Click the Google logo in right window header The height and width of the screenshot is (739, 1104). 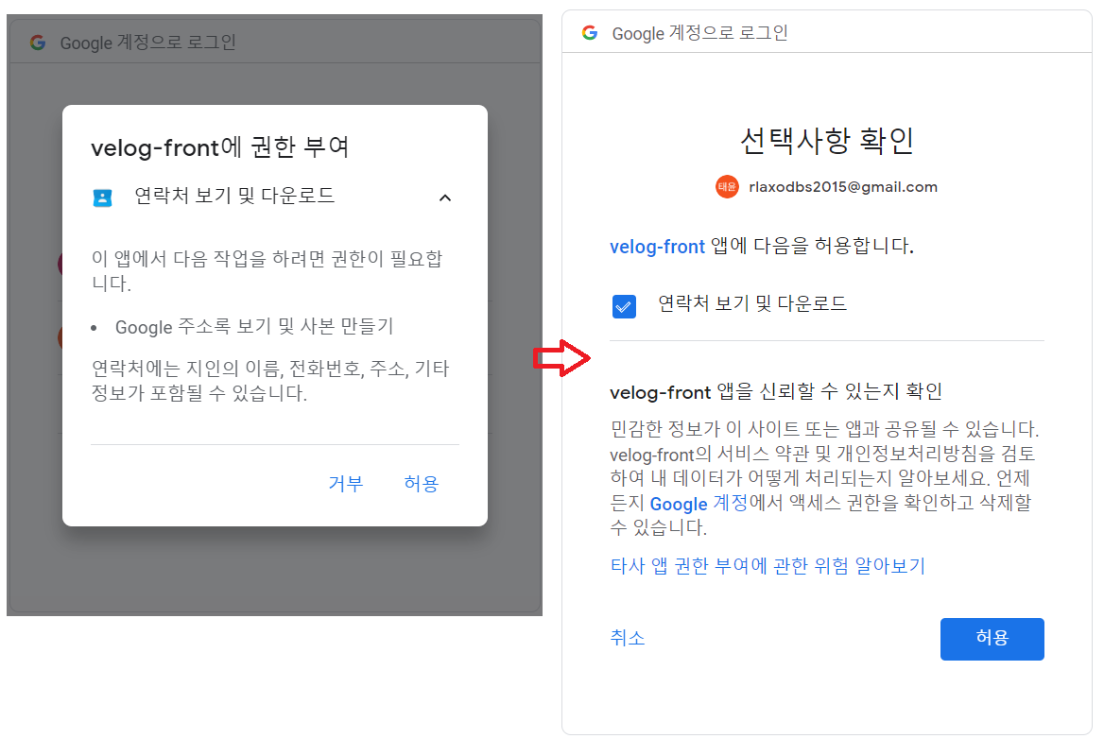pyautogui.click(x=590, y=32)
